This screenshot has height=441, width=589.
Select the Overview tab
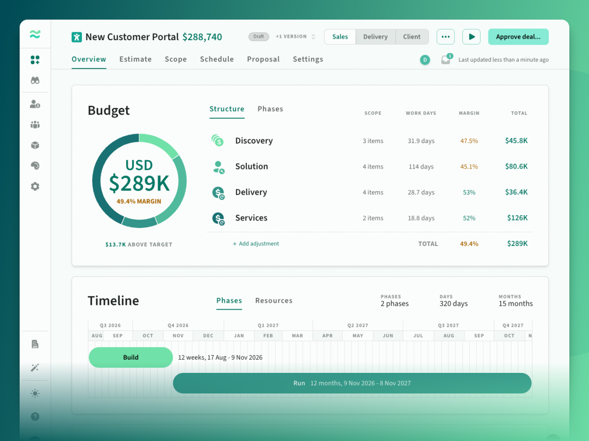coord(89,59)
